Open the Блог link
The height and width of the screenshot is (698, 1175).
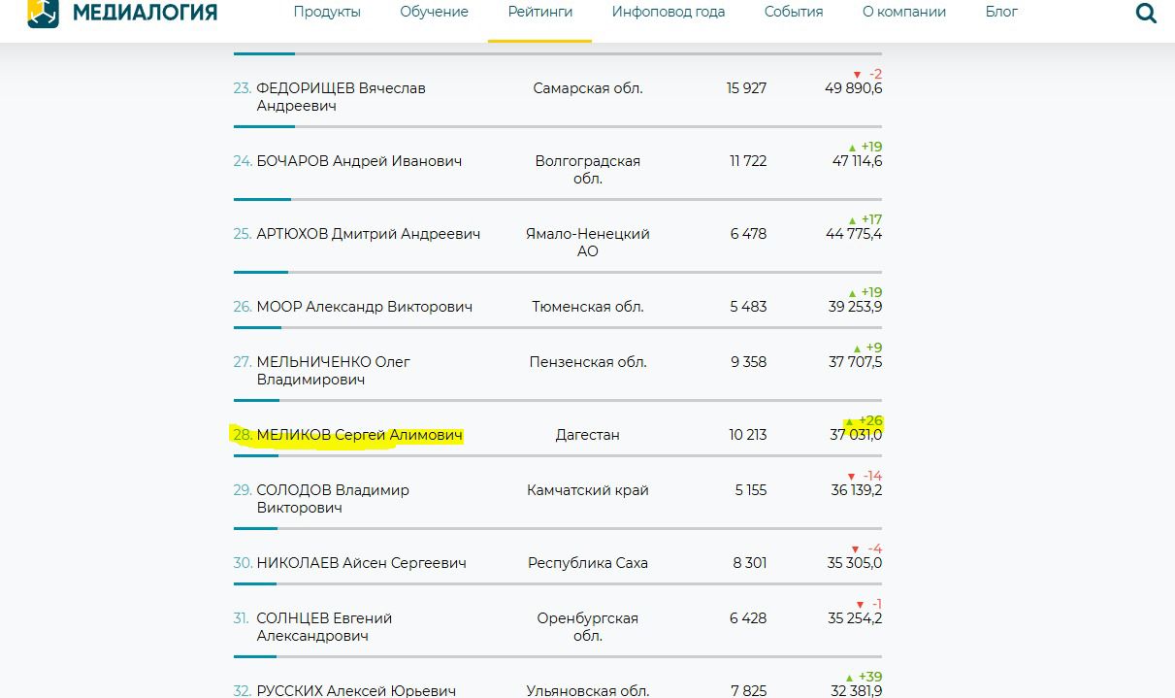click(x=1001, y=12)
